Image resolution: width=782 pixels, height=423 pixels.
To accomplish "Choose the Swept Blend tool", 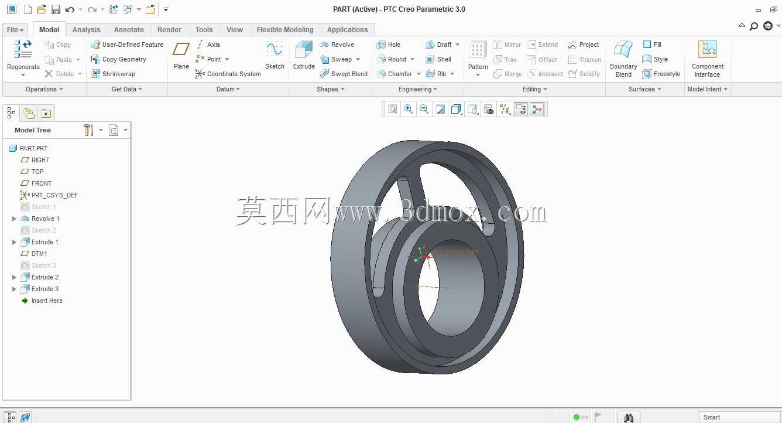I will pos(344,74).
